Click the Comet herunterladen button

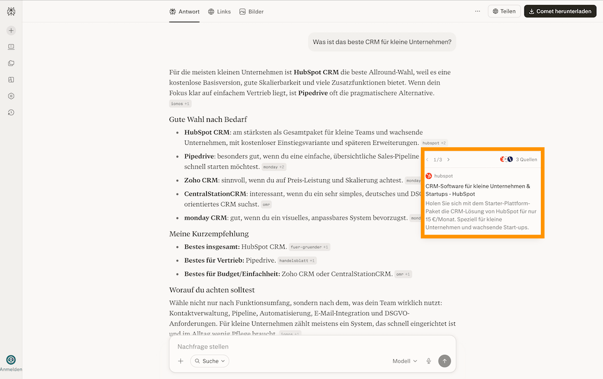coord(560,11)
